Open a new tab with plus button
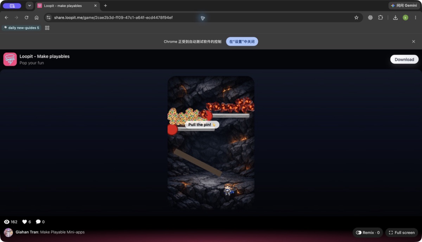The width and height of the screenshot is (422, 242). tap(105, 6)
